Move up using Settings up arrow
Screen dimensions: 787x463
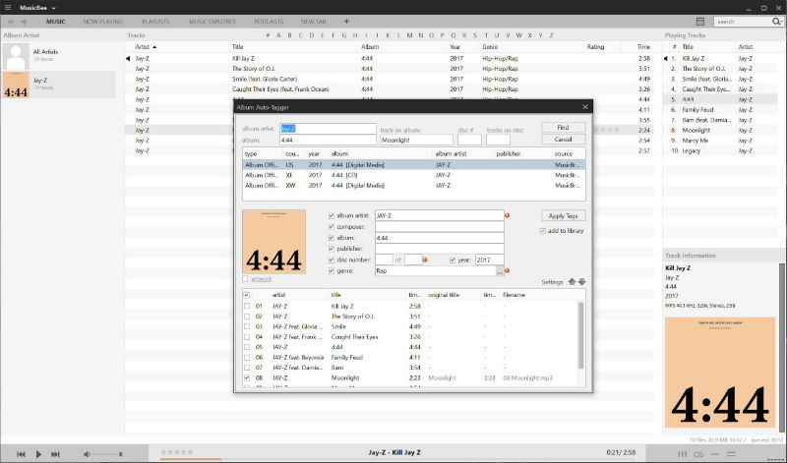click(x=572, y=282)
